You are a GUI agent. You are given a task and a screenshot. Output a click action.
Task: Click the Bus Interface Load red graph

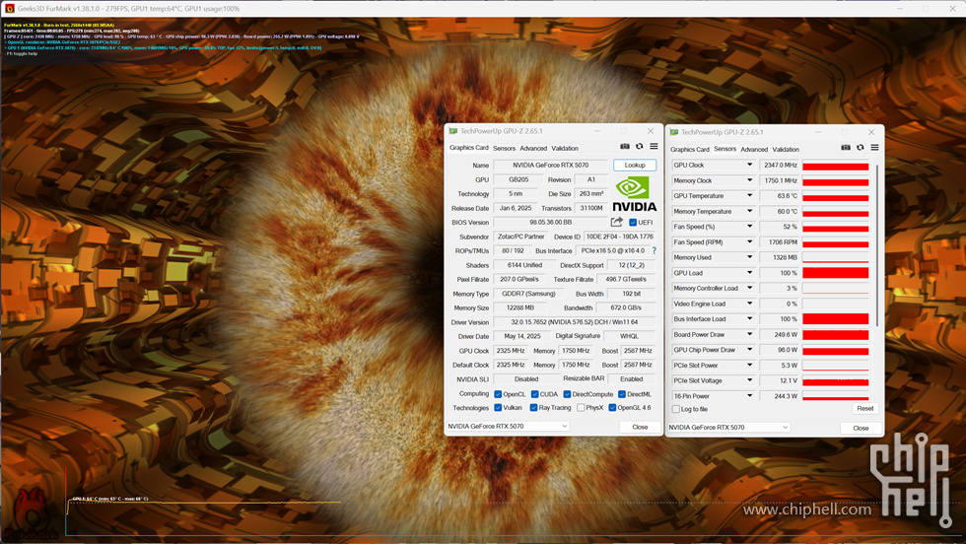836,319
